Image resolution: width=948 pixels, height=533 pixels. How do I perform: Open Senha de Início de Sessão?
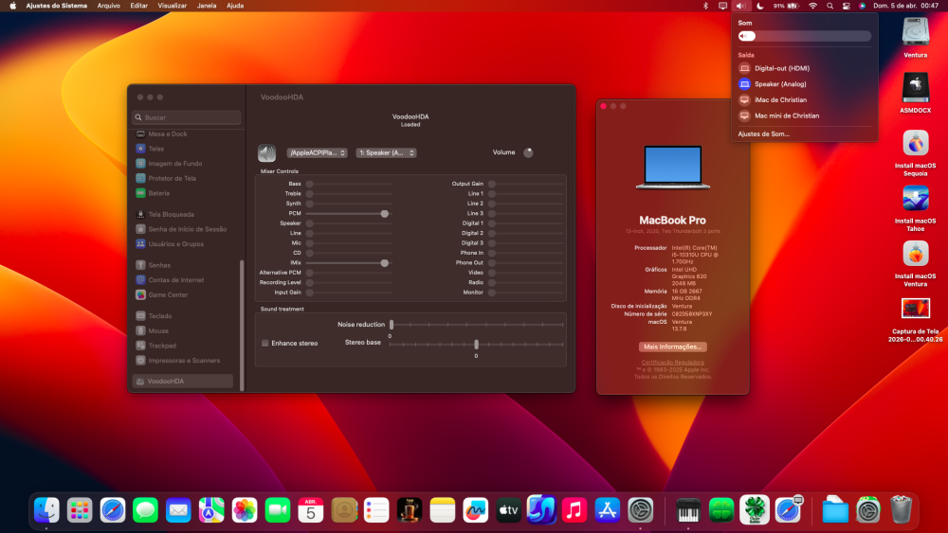pos(186,229)
